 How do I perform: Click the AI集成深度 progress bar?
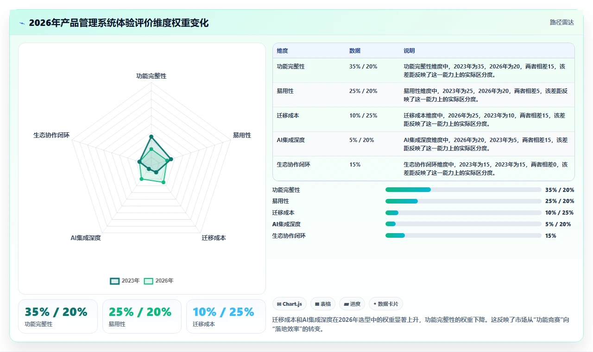point(463,224)
